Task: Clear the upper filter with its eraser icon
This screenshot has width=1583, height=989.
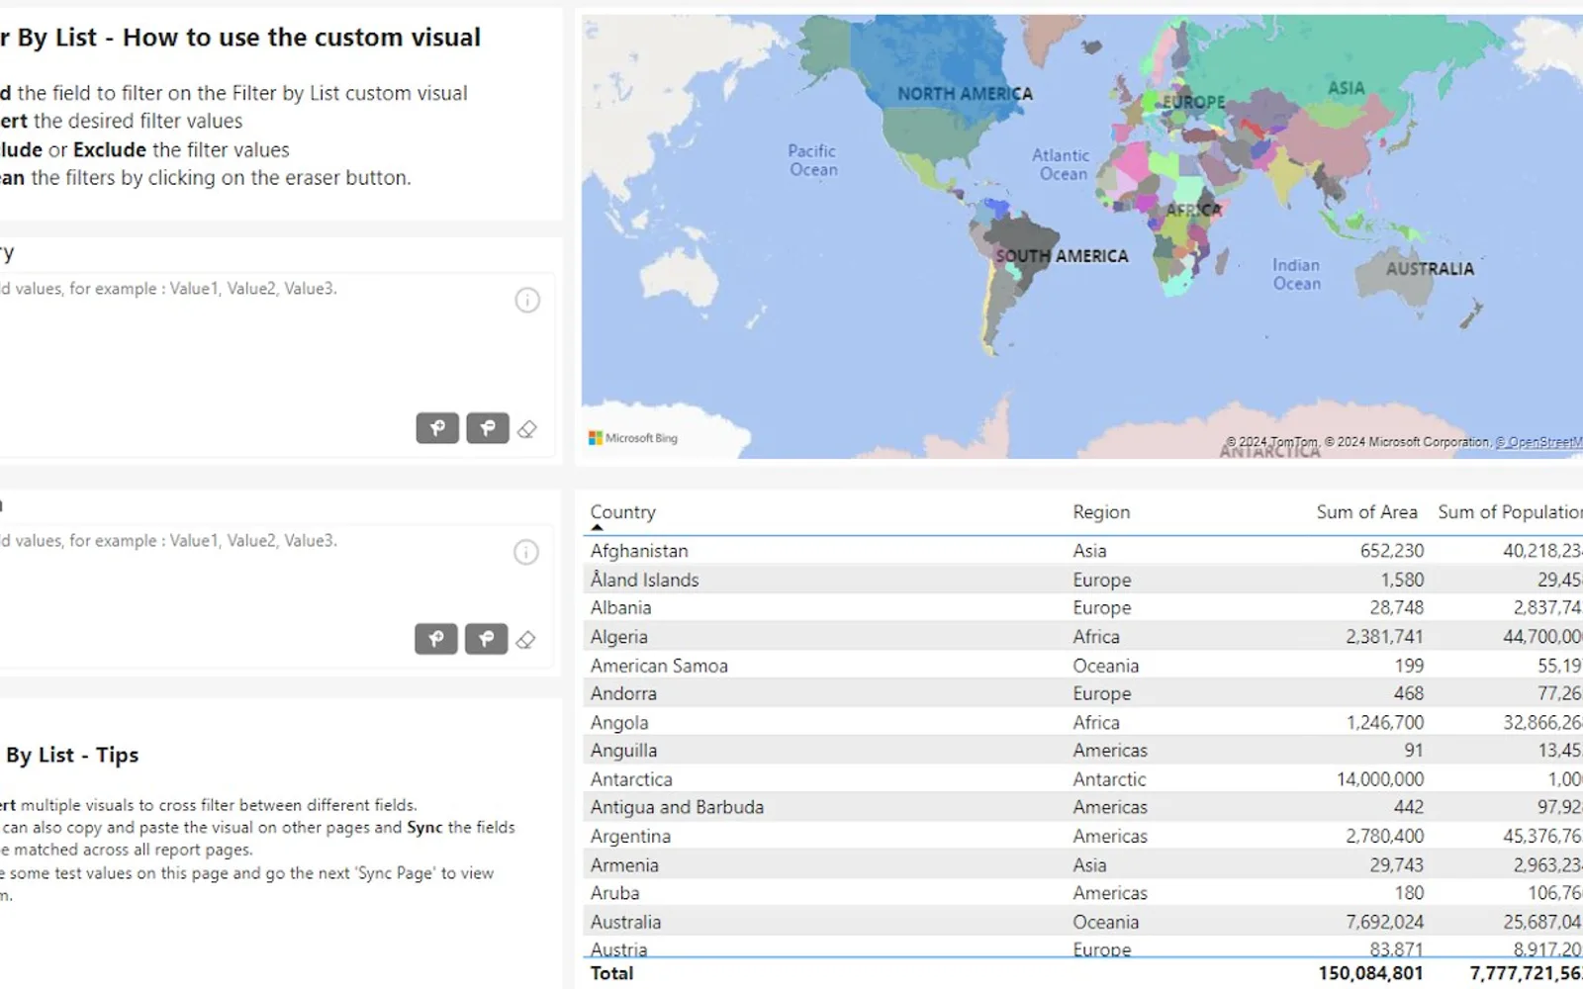Action: pyautogui.click(x=527, y=429)
